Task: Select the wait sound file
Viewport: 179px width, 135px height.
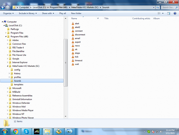Action: tap(75, 64)
